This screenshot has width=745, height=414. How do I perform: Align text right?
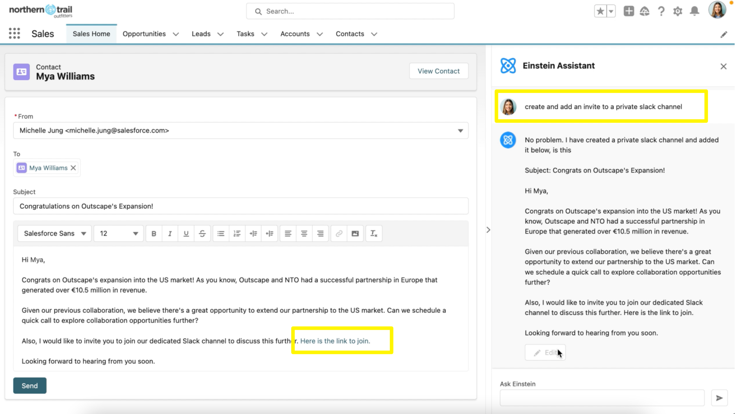click(x=320, y=233)
